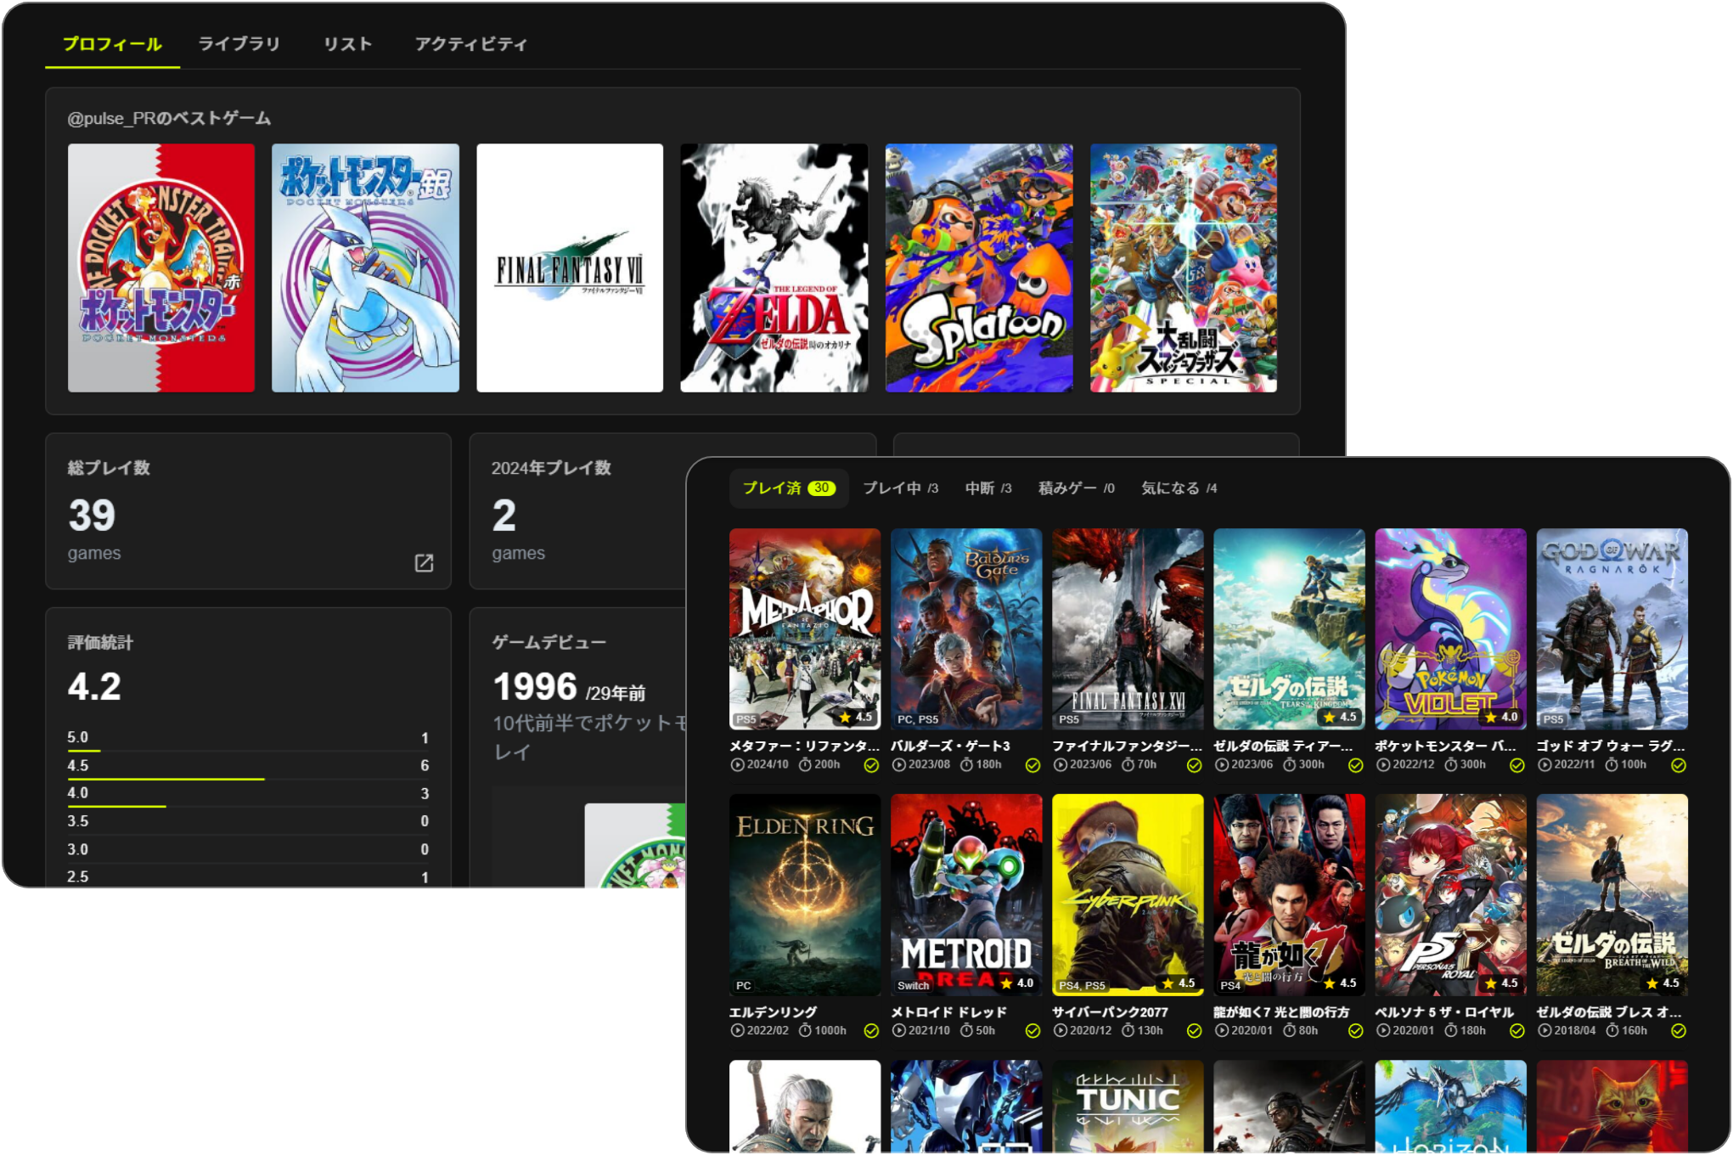The height and width of the screenshot is (1155, 1733).
Task: Click the check icon under サイバーパンク2077
Action: [x=1194, y=1031]
